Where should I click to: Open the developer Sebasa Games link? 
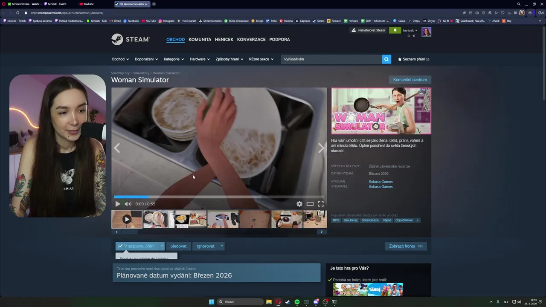pyautogui.click(x=380, y=182)
